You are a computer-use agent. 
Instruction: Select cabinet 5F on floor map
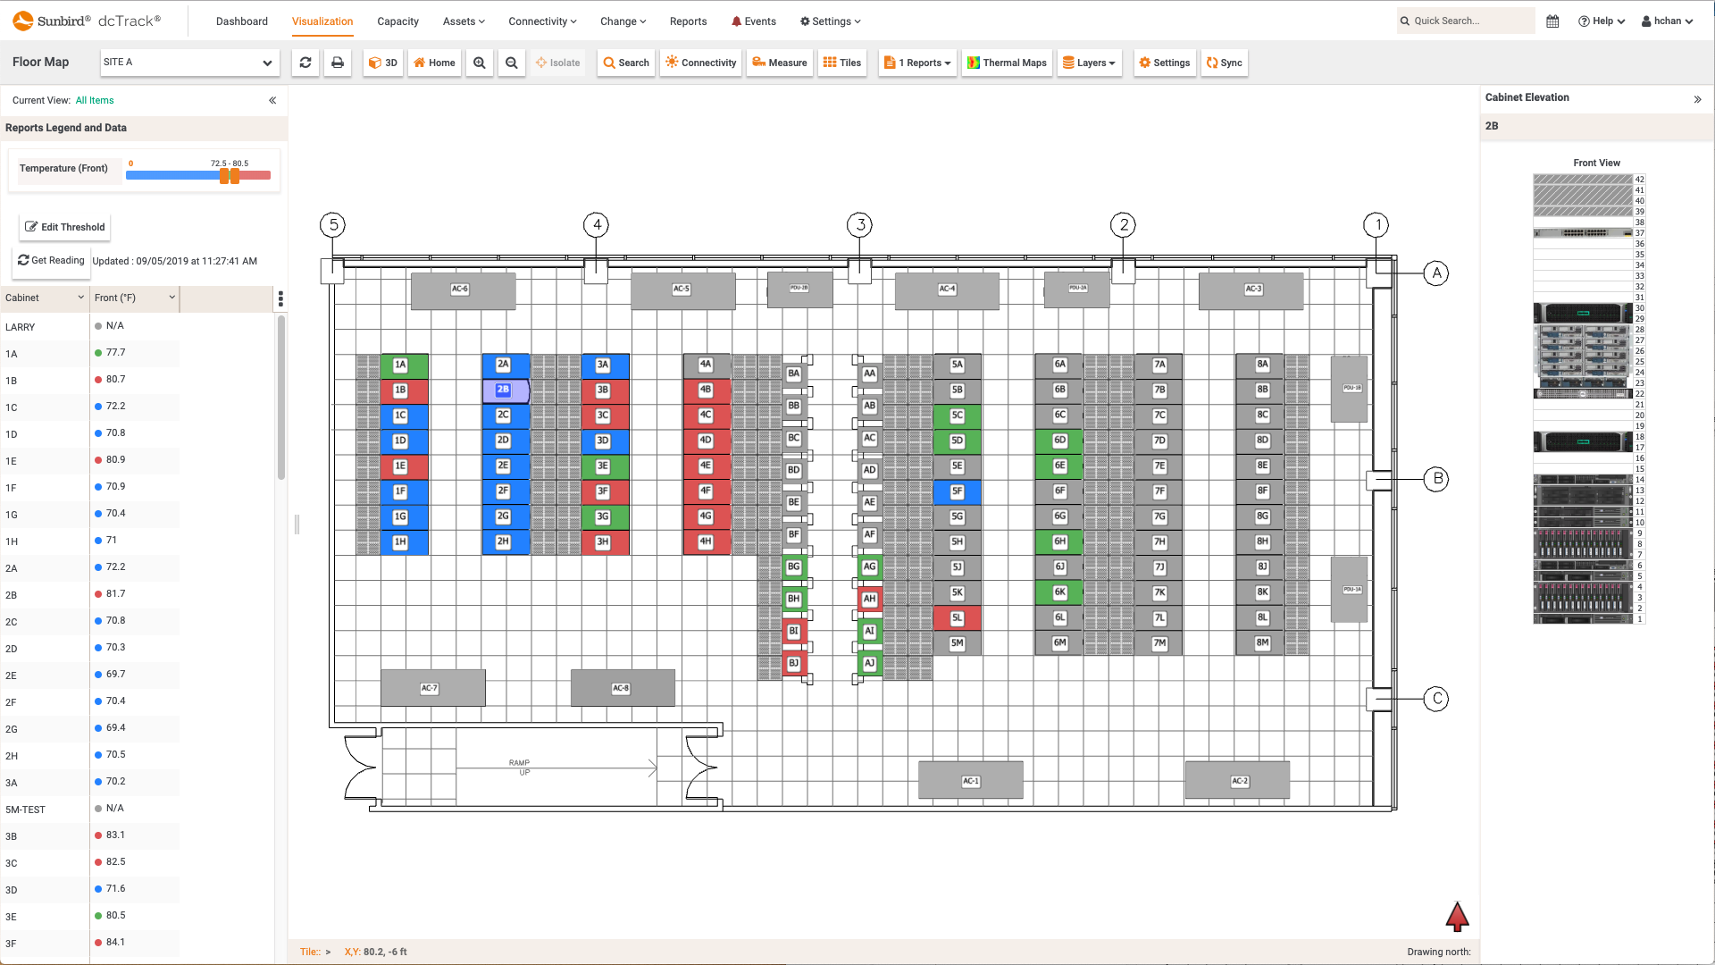pyautogui.click(x=957, y=491)
